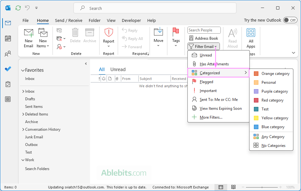Viewport: 301px width, 191px height.
Task: Switch to the Unread tab
Action: (118, 69)
